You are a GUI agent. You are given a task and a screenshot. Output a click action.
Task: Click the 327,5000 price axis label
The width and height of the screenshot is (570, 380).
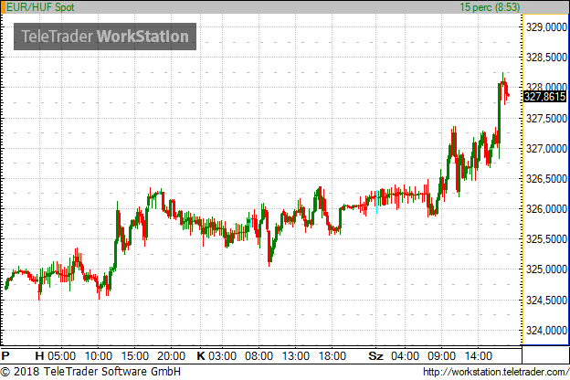point(546,118)
